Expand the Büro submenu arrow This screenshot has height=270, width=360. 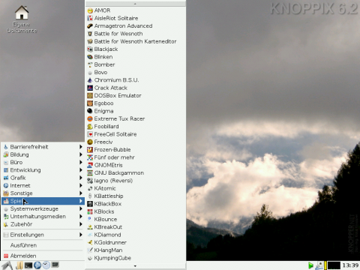(81, 162)
